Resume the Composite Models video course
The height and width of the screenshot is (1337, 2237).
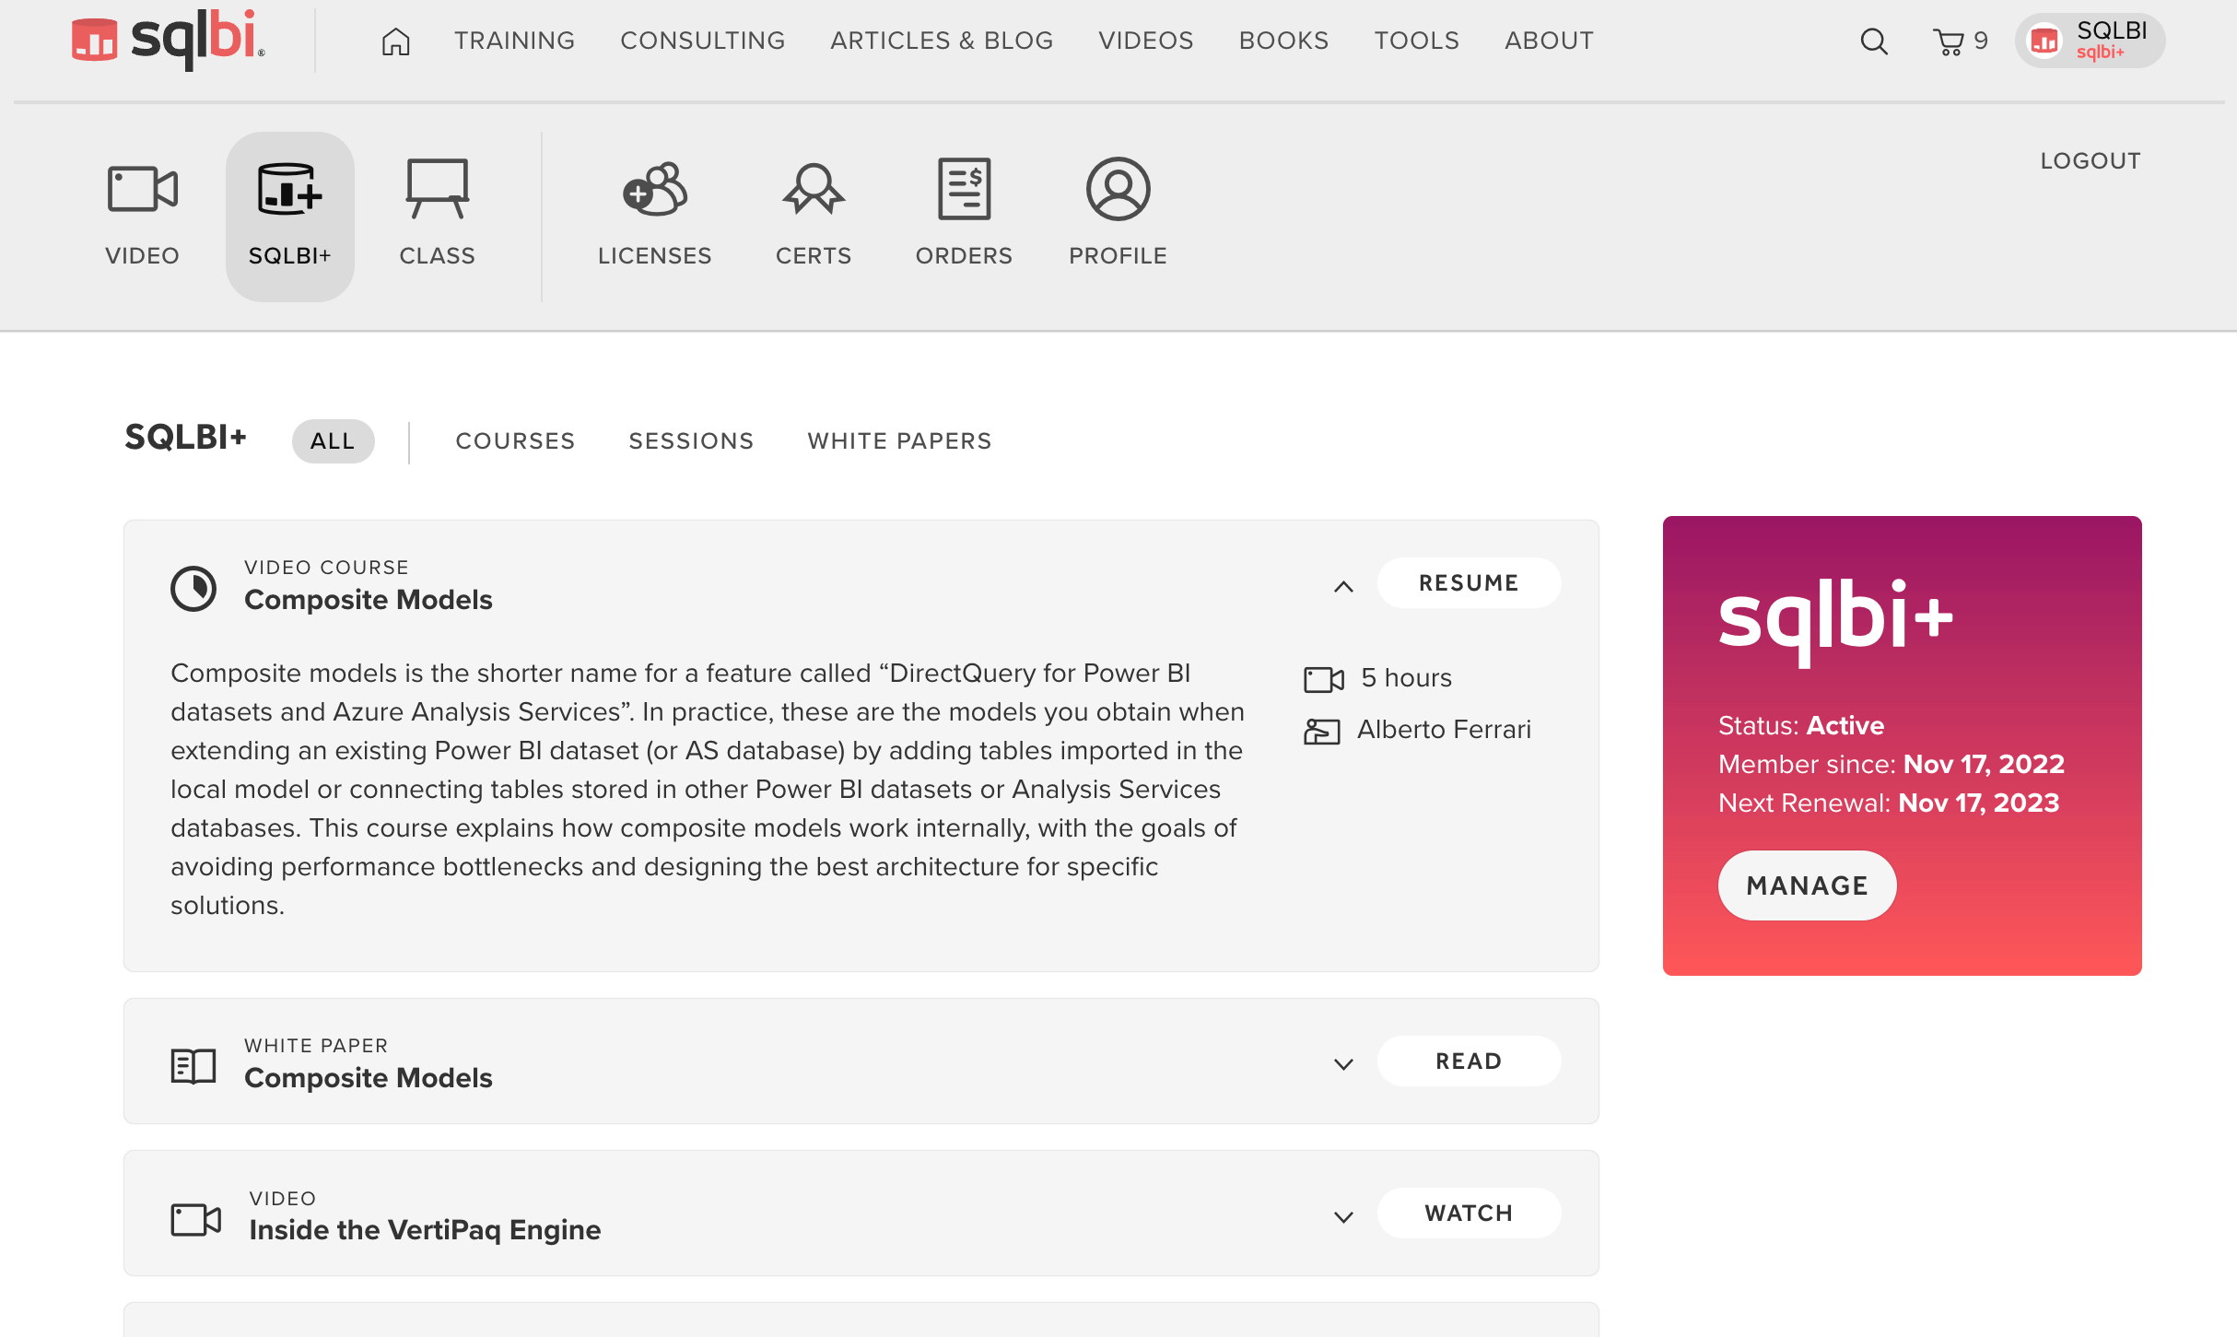(1470, 583)
